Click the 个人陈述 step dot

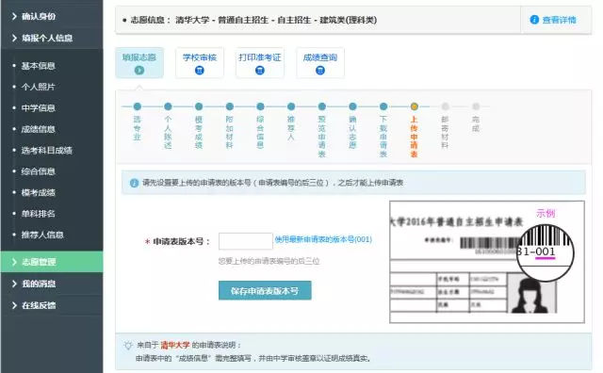point(168,106)
